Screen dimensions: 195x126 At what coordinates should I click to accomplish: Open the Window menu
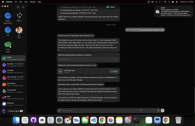pyautogui.click(x=33, y=2)
